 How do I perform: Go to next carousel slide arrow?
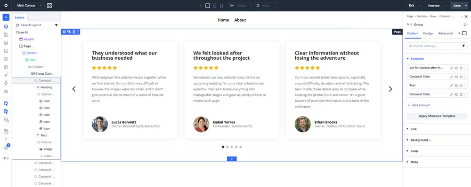390,89
